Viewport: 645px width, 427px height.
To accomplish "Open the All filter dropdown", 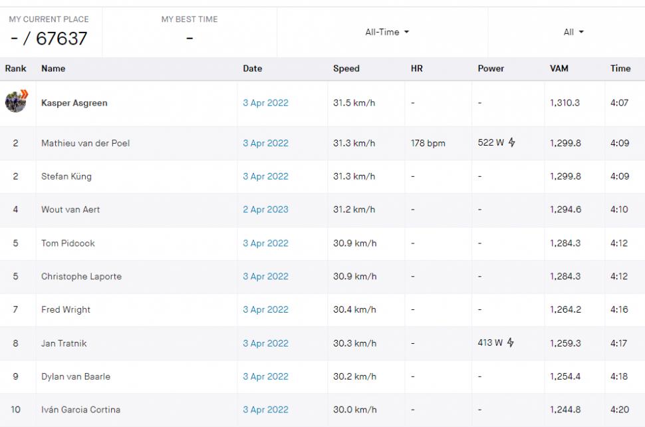I will tap(573, 32).
